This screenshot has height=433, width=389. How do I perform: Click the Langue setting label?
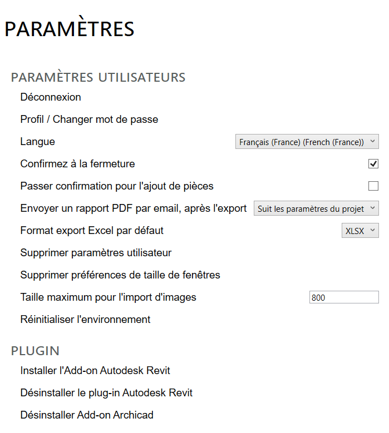pos(38,142)
